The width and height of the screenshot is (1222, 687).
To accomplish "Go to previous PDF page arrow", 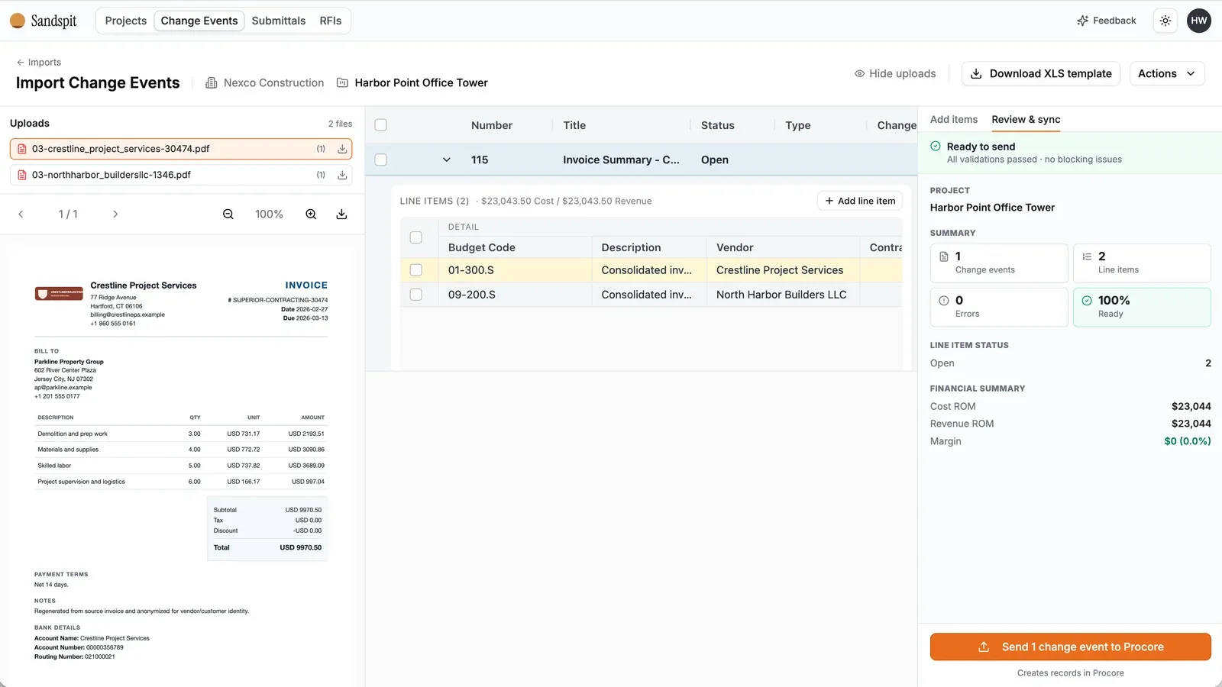I will click(x=21, y=214).
